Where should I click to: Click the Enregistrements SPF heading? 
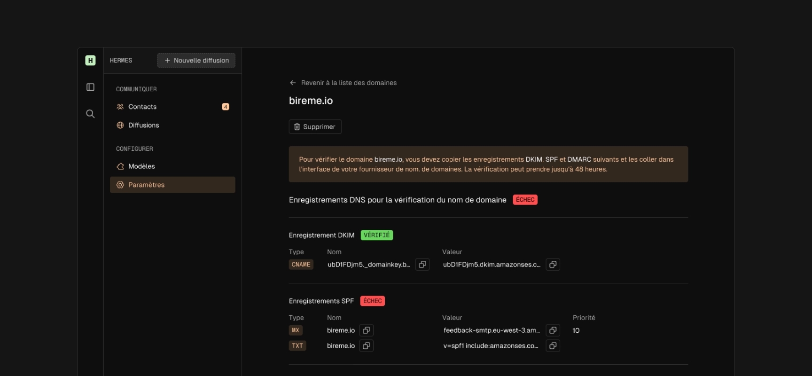tap(321, 301)
